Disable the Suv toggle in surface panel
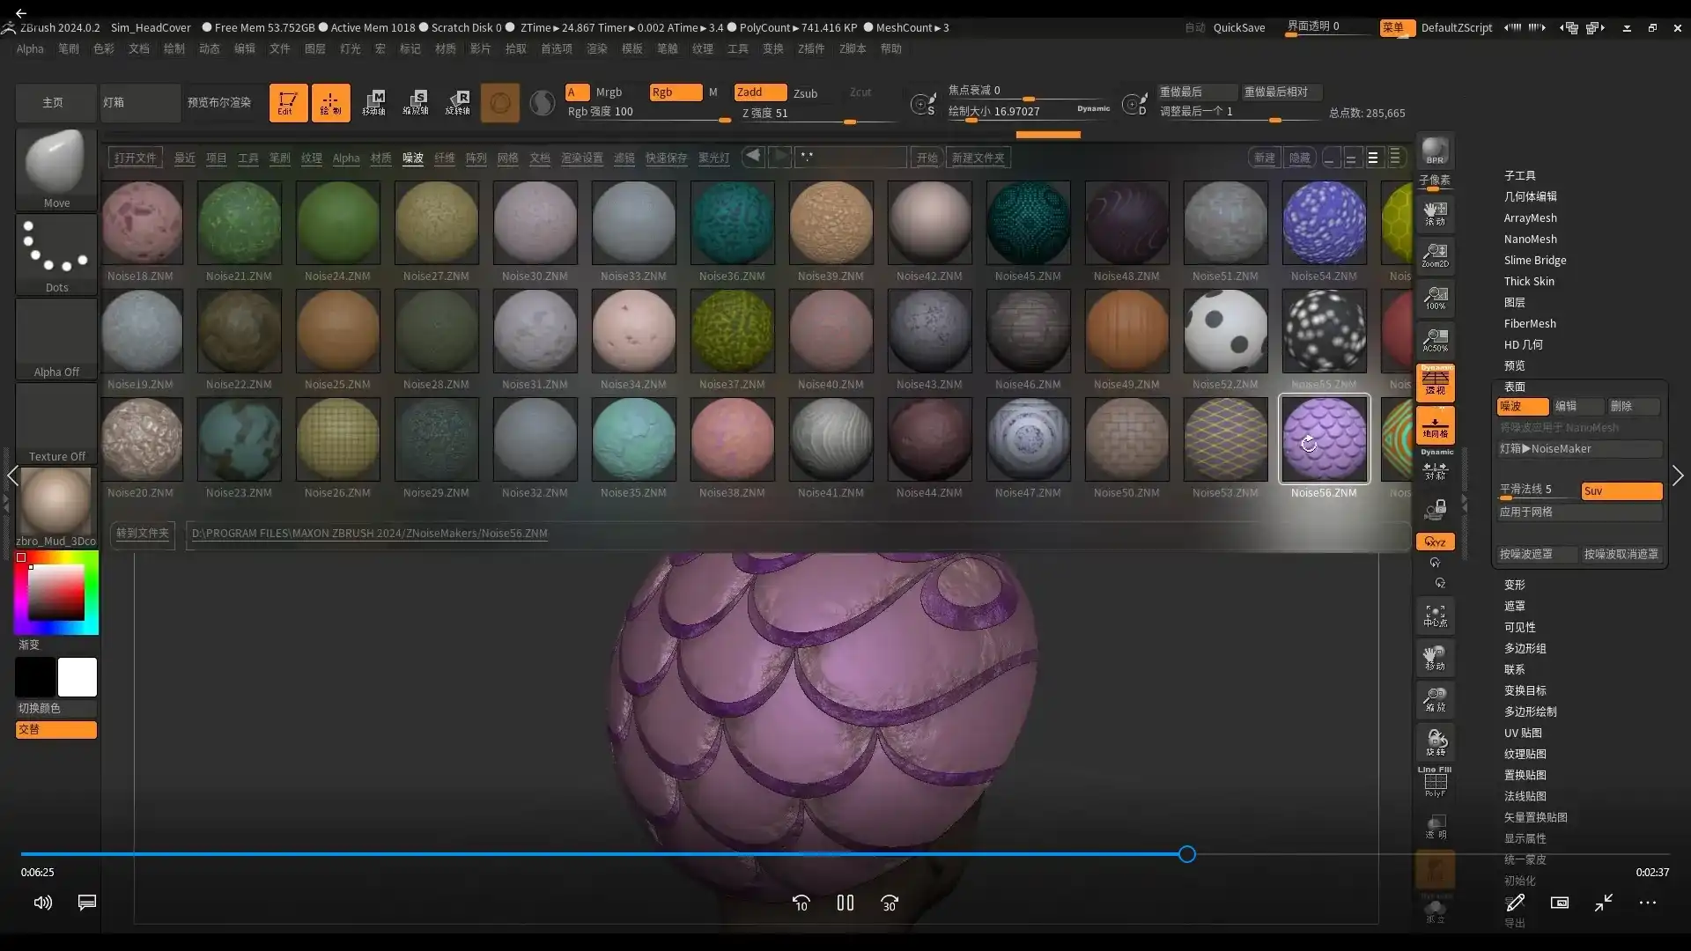This screenshot has height=951, width=1691. point(1621,491)
